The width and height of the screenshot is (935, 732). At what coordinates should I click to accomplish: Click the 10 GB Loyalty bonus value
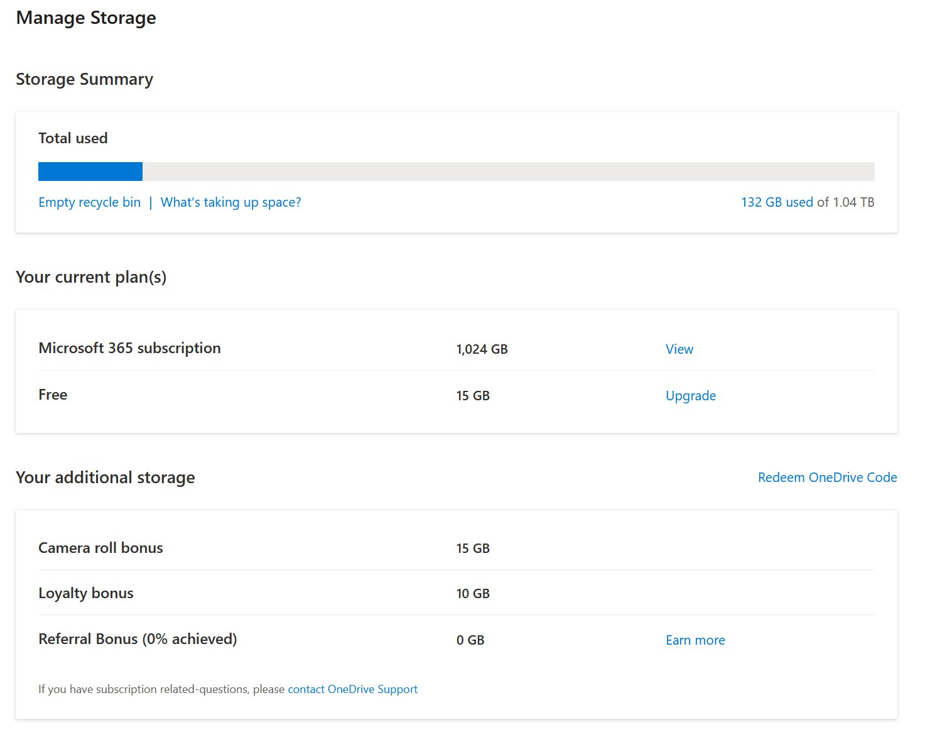(x=473, y=594)
